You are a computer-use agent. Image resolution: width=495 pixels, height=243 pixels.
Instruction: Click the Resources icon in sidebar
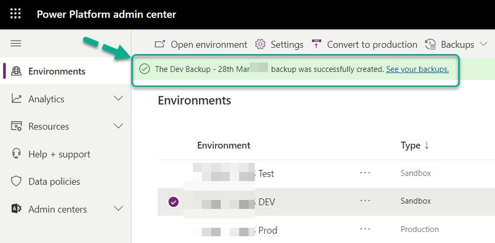tap(17, 126)
